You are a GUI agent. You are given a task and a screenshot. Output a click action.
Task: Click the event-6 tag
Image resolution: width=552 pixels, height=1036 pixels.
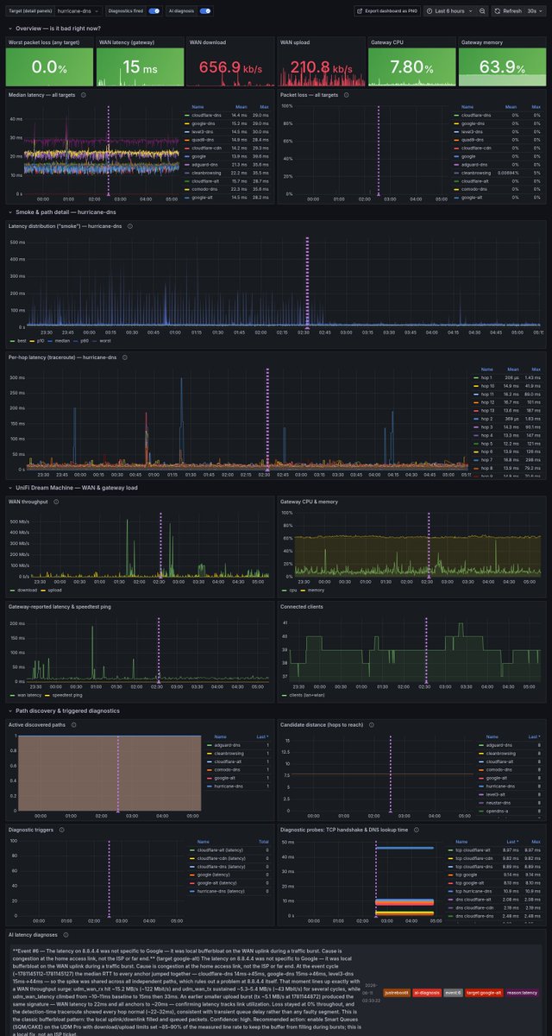pyautogui.click(x=454, y=993)
